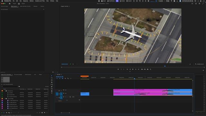Click the blue playhead in Program monitor scrubber
The height and width of the screenshot is (116, 206).
tap(165, 66)
